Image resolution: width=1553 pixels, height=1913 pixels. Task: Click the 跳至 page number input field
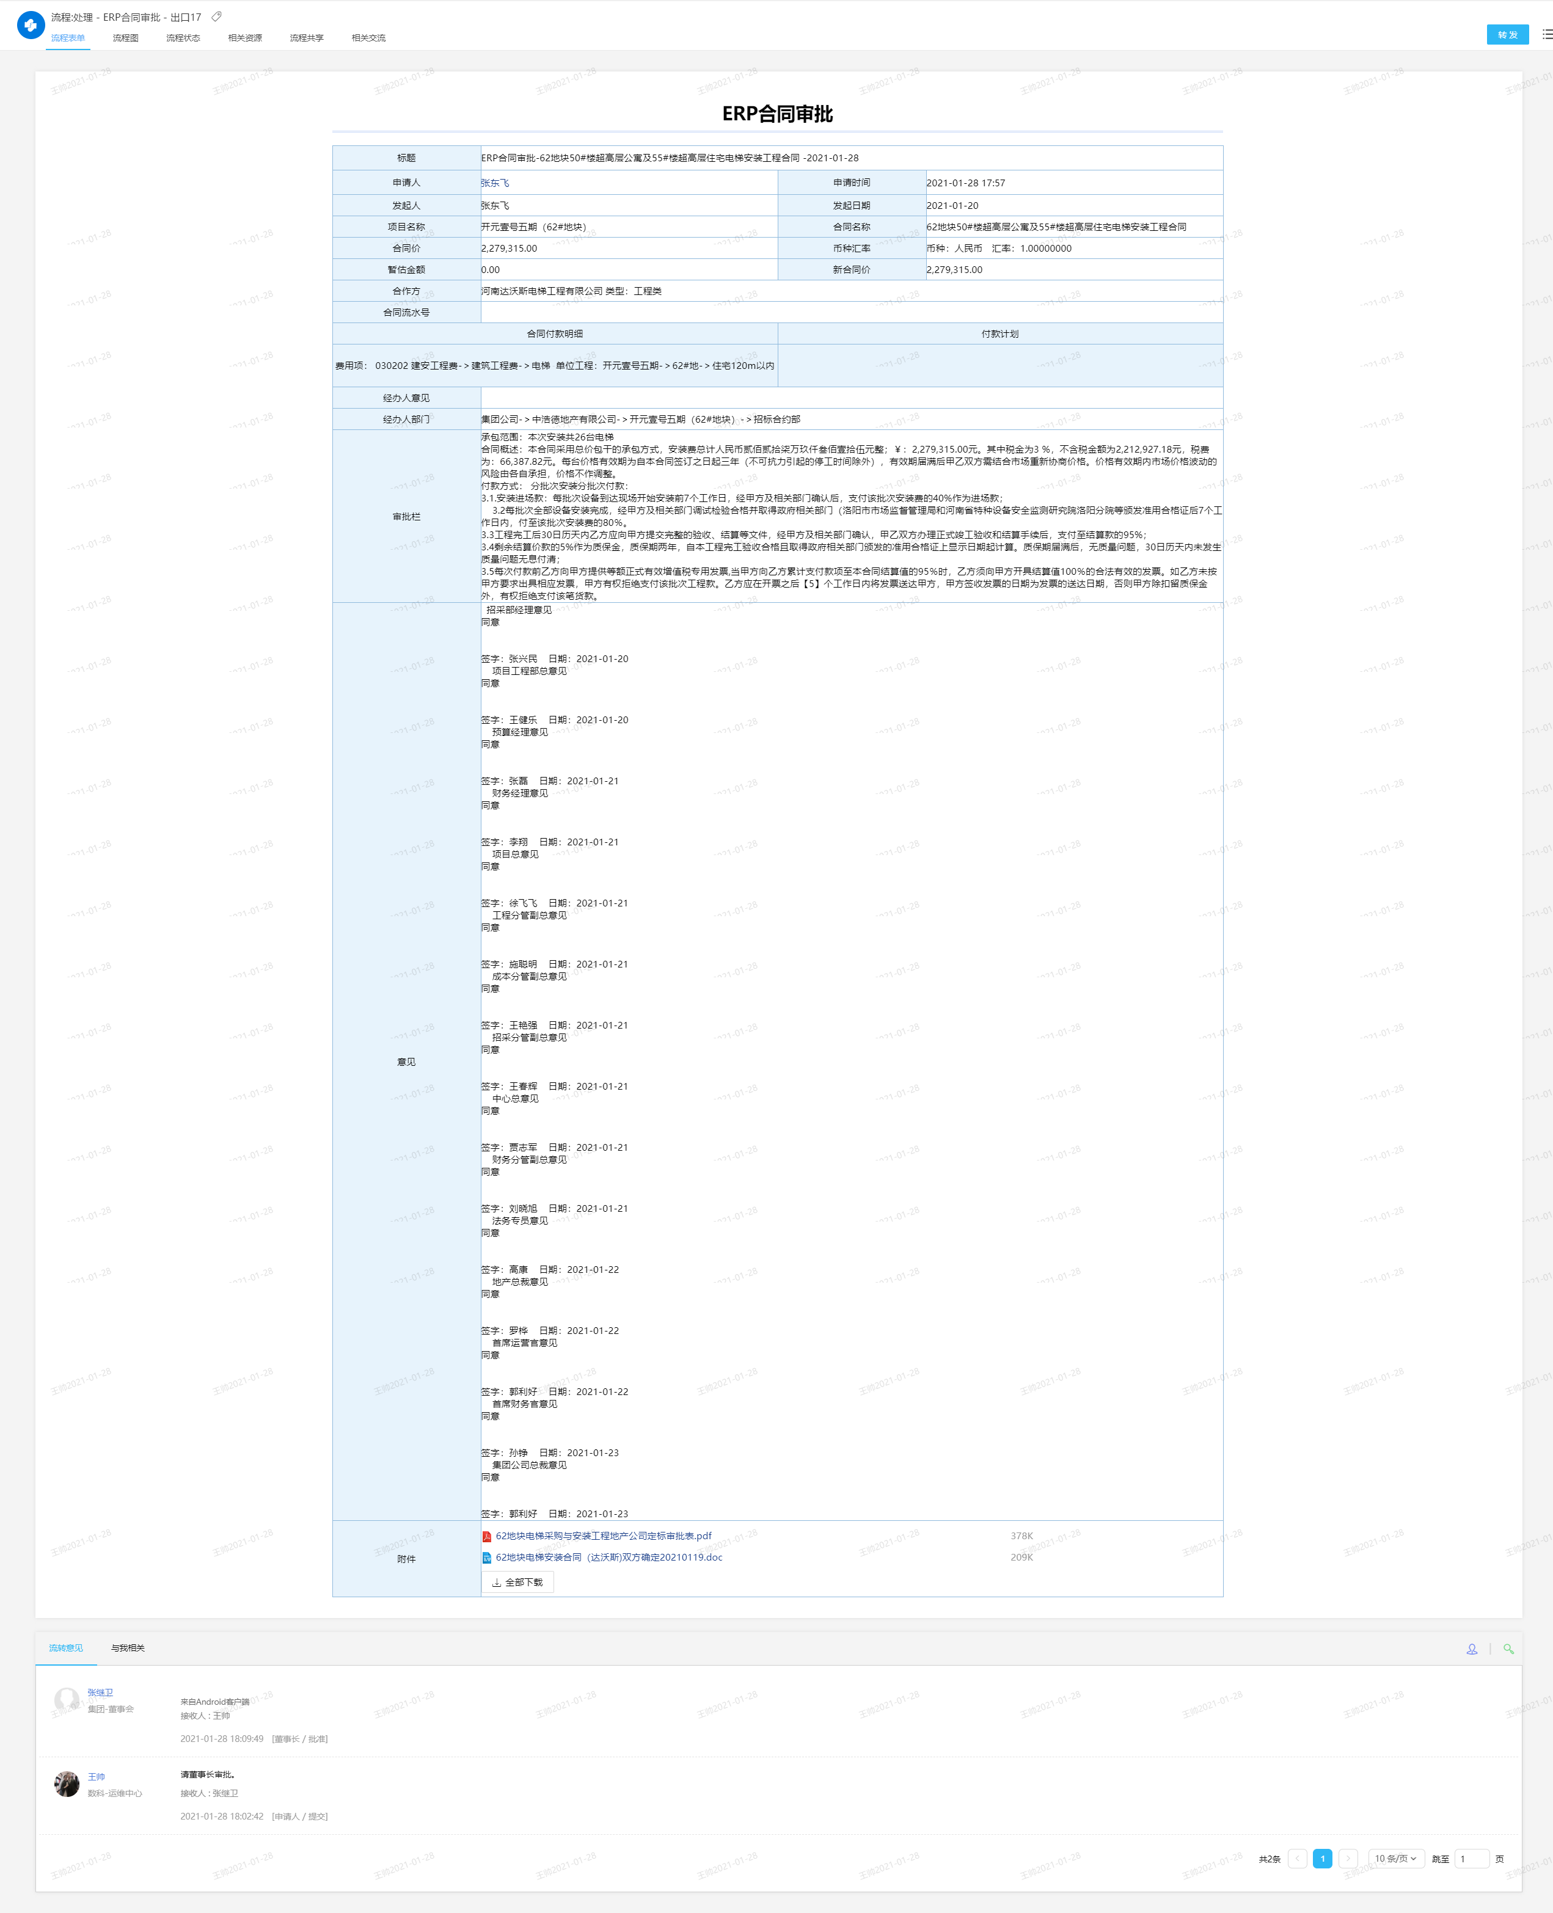tap(1472, 1859)
